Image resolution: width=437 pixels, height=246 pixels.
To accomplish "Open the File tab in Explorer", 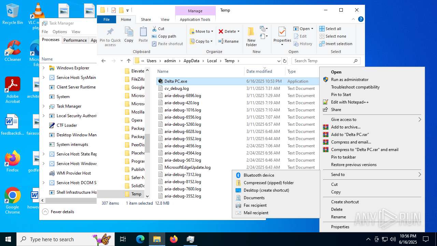I will pyautogui.click(x=107, y=19).
